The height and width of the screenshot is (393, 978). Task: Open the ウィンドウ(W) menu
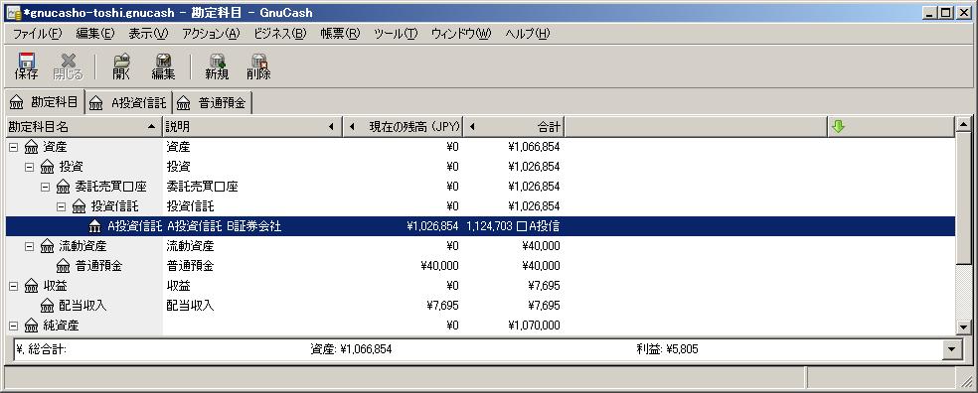[x=461, y=34]
